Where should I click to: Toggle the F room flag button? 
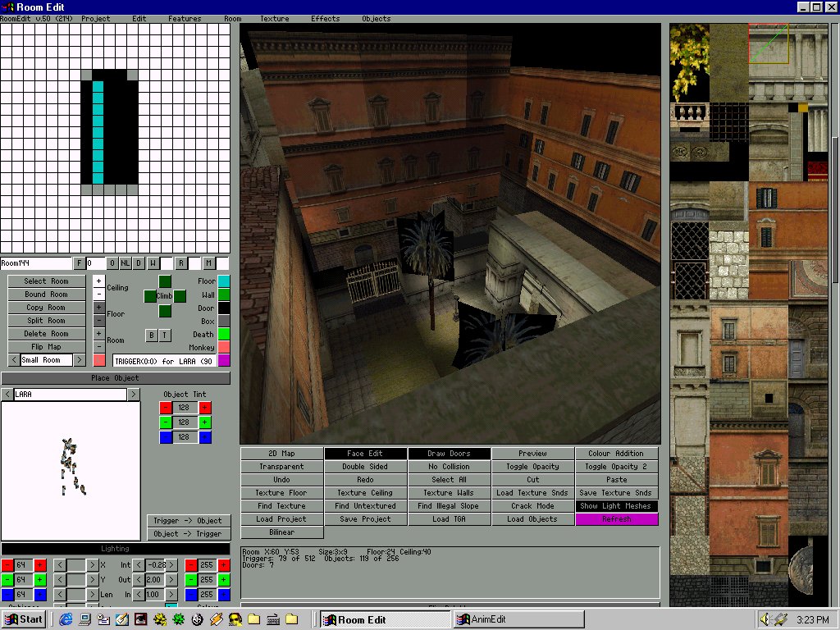pyautogui.click(x=80, y=263)
